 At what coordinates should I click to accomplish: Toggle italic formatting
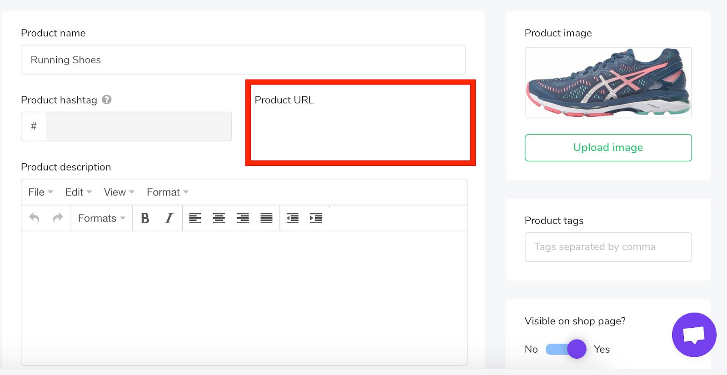tap(169, 218)
